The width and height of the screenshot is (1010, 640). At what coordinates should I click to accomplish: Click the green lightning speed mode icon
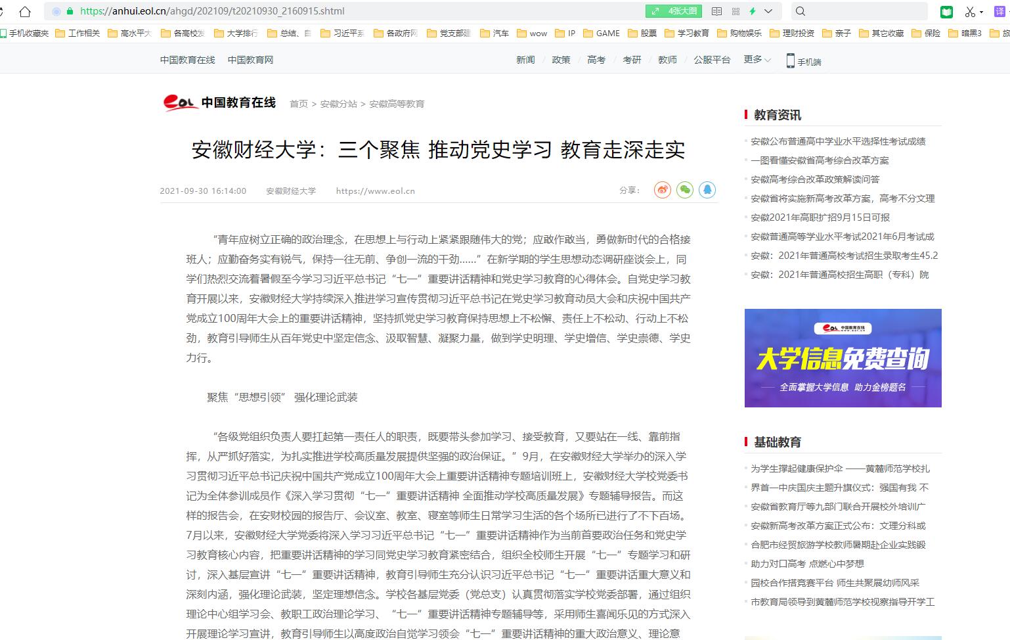[x=753, y=11]
